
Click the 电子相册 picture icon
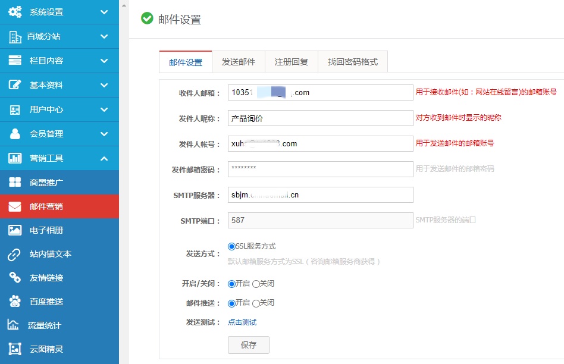coord(15,230)
